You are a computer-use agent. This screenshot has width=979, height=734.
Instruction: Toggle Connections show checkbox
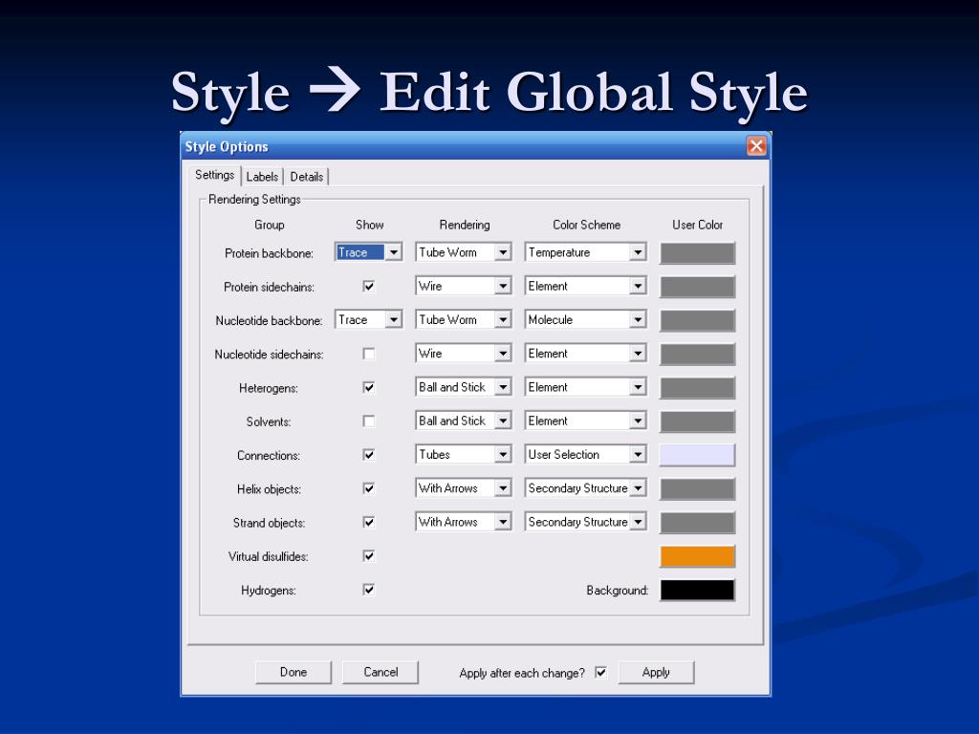369,455
